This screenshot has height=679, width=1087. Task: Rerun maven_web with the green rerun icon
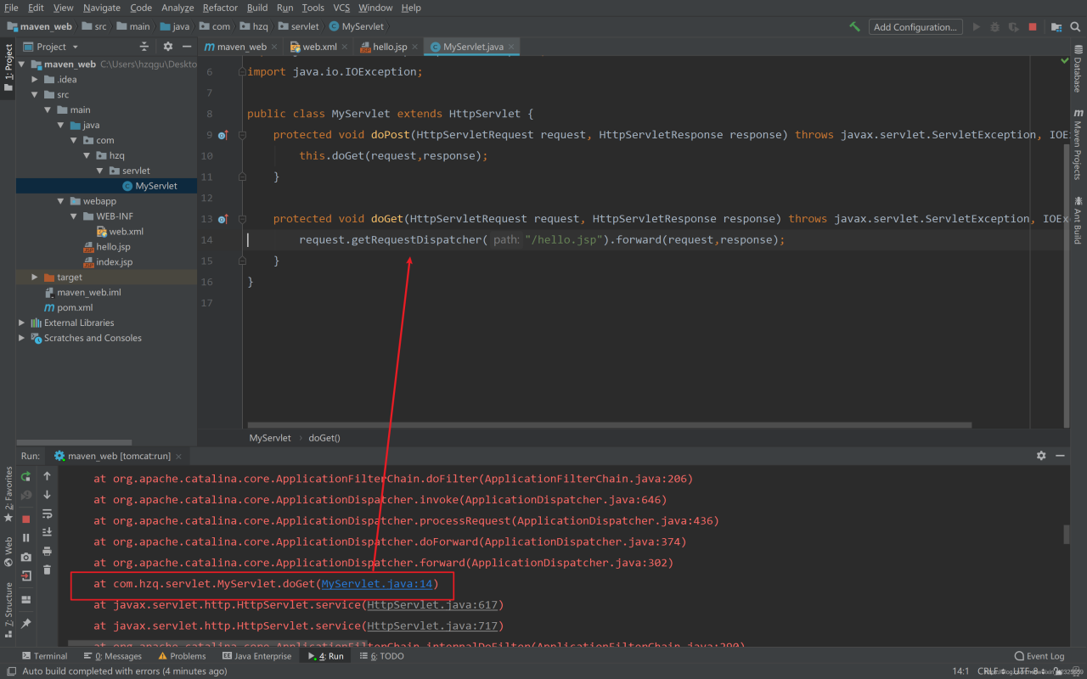[26, 476]
